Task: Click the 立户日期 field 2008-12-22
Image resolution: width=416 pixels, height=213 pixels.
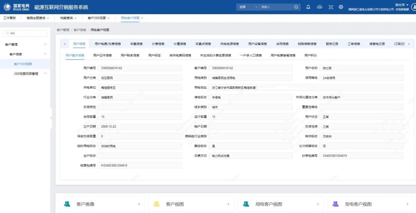Action: point(140,126)
